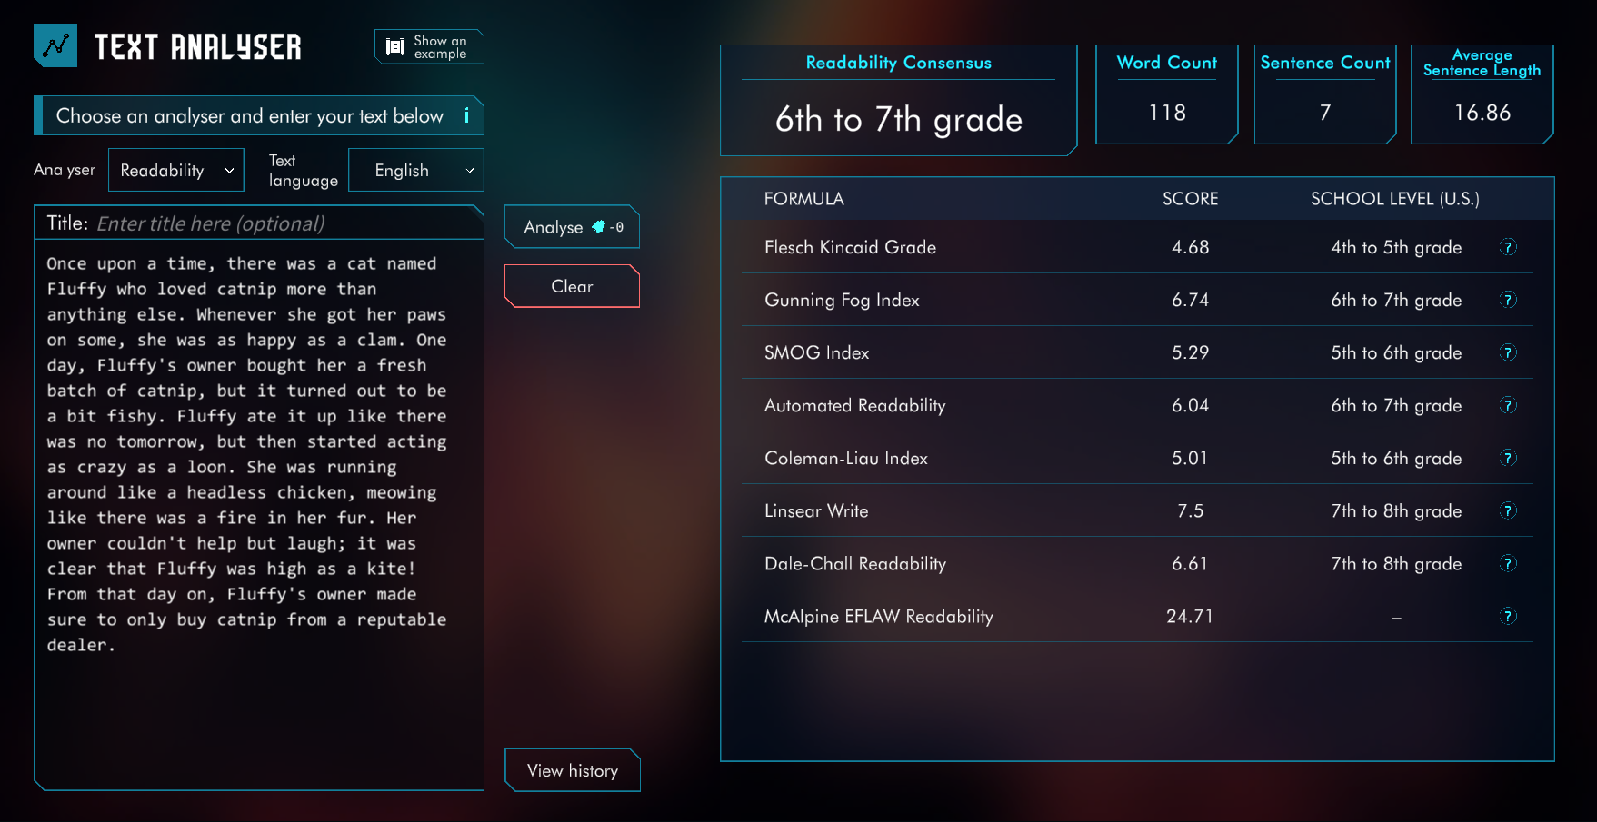This screenshot has width=1597, height=822.
Task: Open help for Gunning Fog Index
Action: pyautogui.click(x=1508, y=300)
